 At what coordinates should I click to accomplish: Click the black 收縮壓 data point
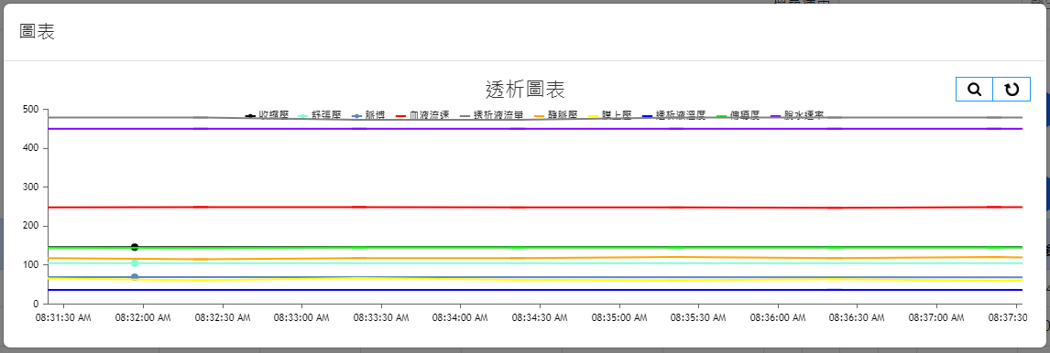(x=135, y=247)
